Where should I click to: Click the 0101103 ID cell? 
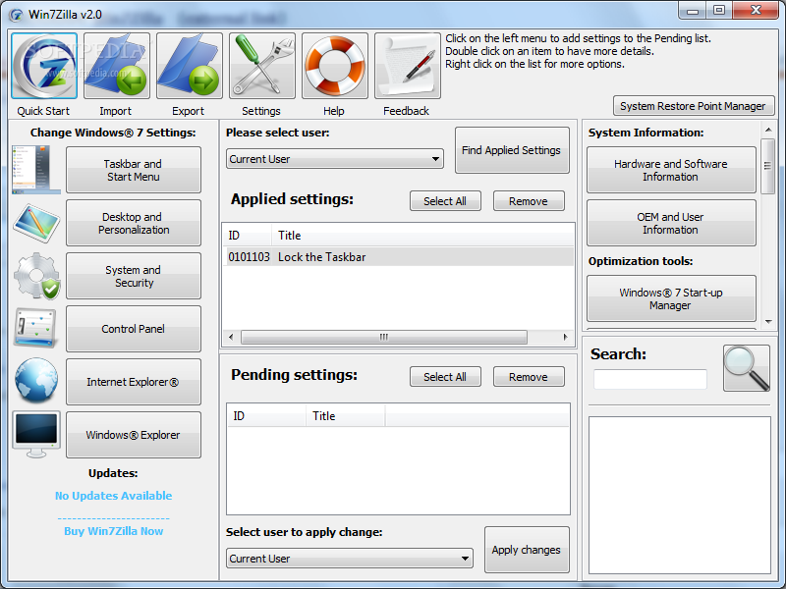tap(250, 257)
